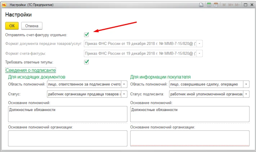
Task: Click the M- memory subtract button
Action: tap(238, 5)
